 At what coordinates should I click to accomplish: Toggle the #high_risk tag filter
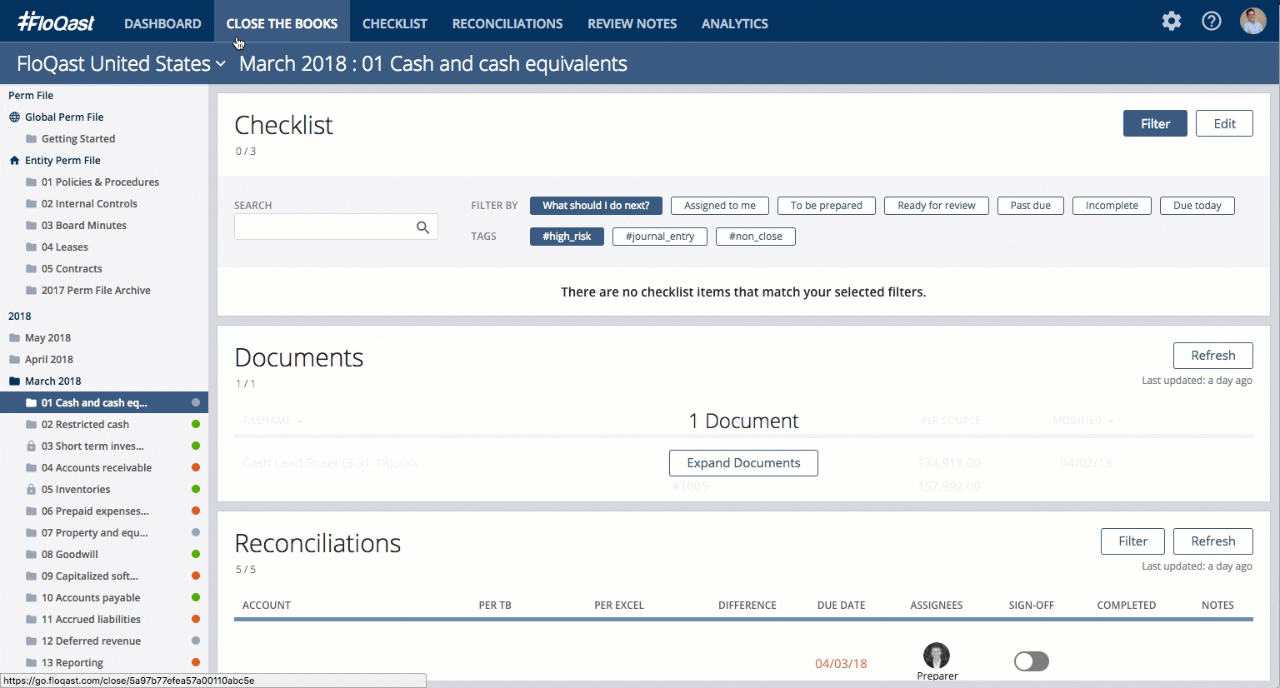[x=567, y=237]
